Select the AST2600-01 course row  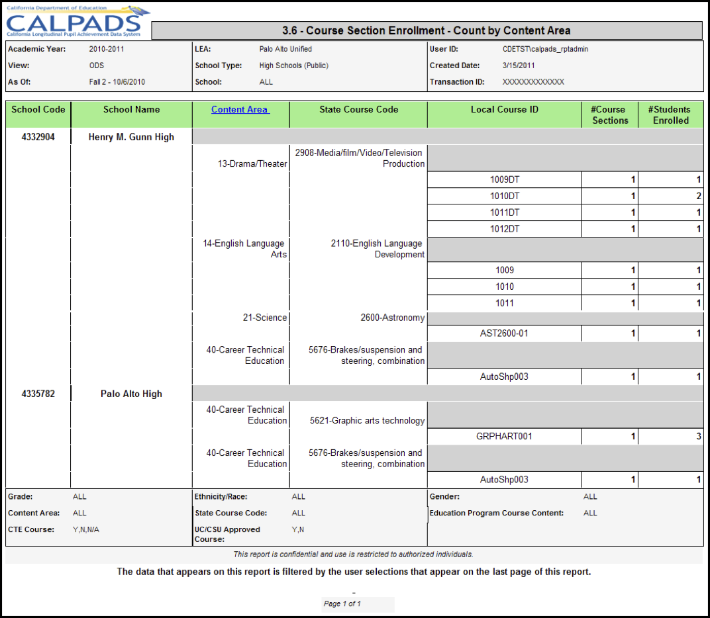pos(504,333)
